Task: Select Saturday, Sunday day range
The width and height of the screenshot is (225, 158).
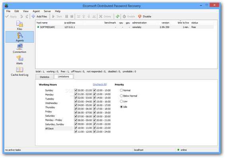Action: (x=54, y=124)
